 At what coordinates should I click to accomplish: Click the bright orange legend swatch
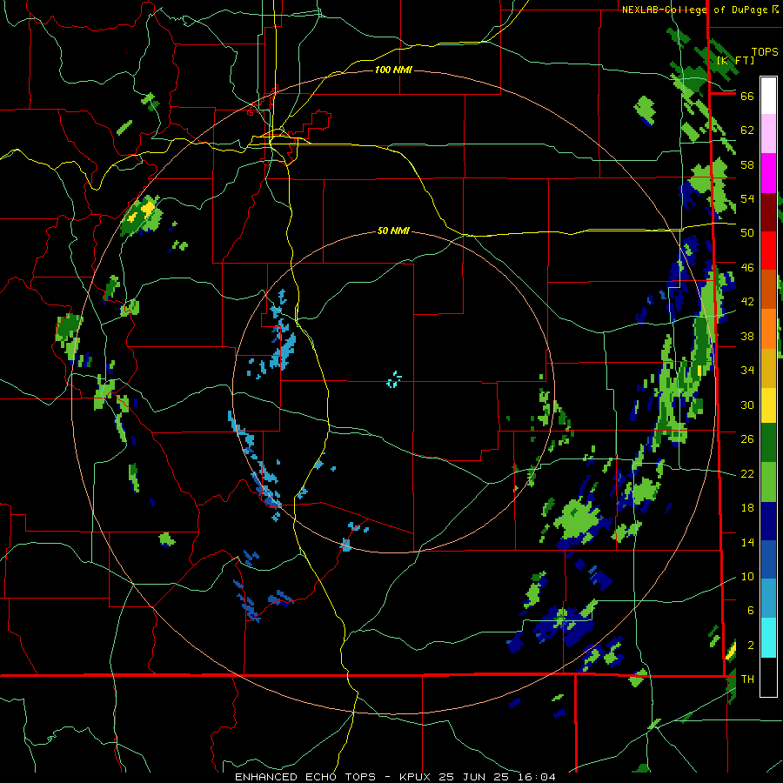(x=768, y=329)
